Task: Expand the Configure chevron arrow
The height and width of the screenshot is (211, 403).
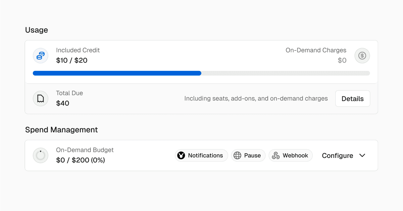Action: tap(362, 156)
